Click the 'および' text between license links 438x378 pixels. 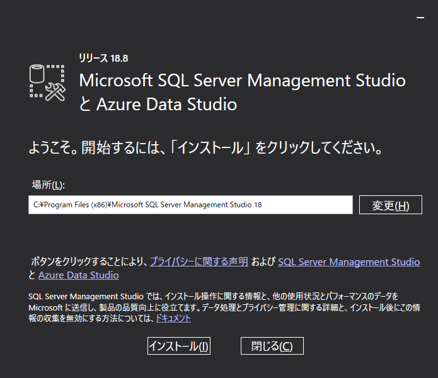pyautogui.click(x=263, y=262)
